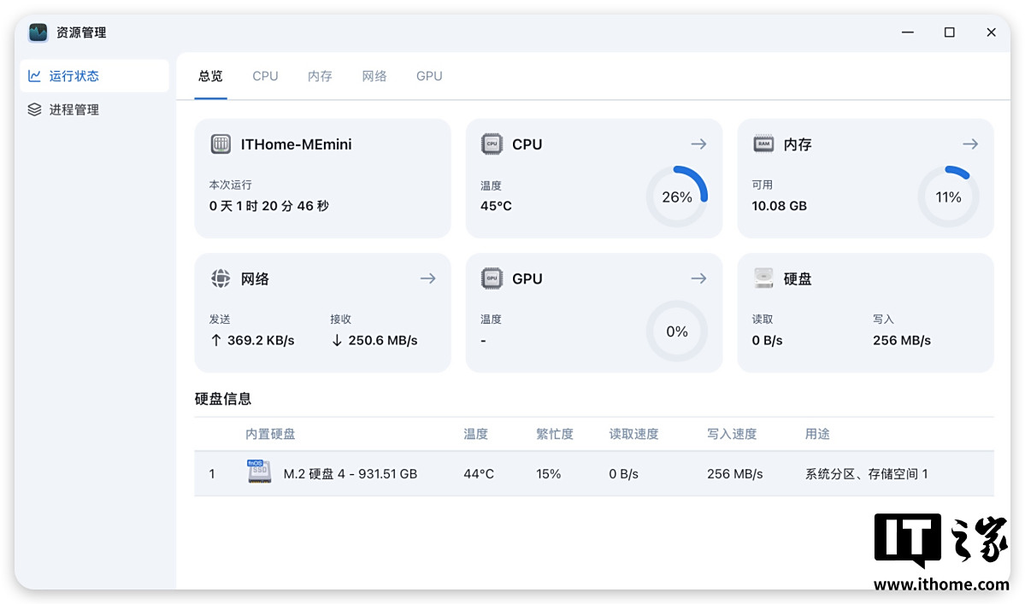Click the network globe icon

click(221, 279)
